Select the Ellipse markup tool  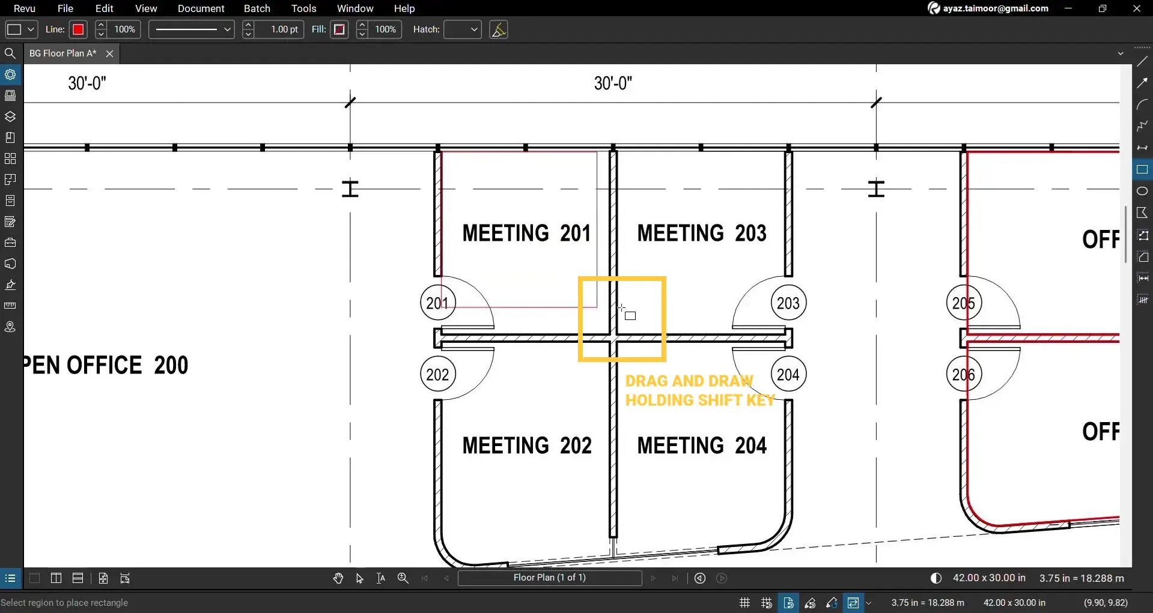[1143, 191]
